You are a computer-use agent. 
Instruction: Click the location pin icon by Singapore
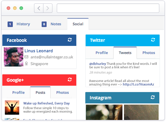coord(27,64)
